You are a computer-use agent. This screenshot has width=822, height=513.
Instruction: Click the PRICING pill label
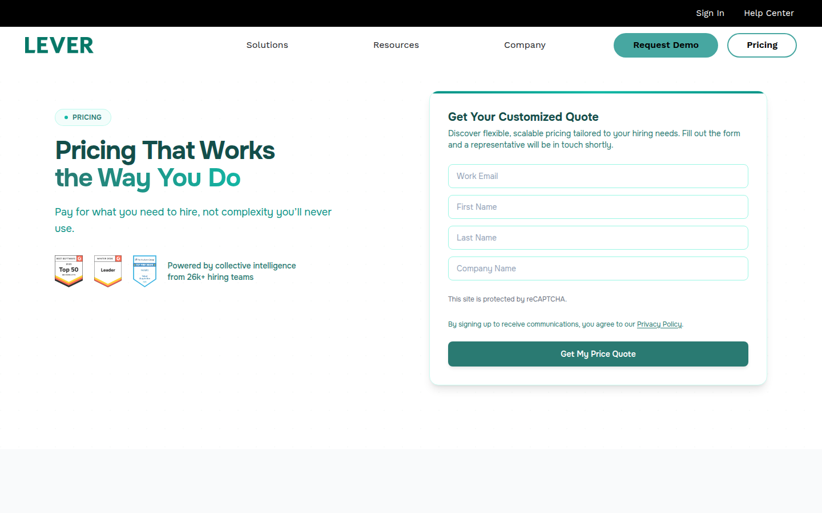(83, 117)
